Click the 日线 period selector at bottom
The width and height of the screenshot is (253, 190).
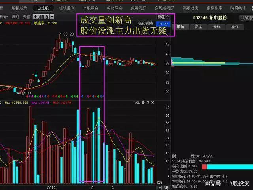163,188
